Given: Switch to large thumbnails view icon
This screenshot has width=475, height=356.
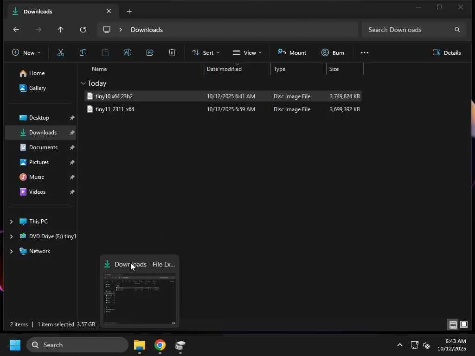Looking at the screenshot, I should 464,324.
